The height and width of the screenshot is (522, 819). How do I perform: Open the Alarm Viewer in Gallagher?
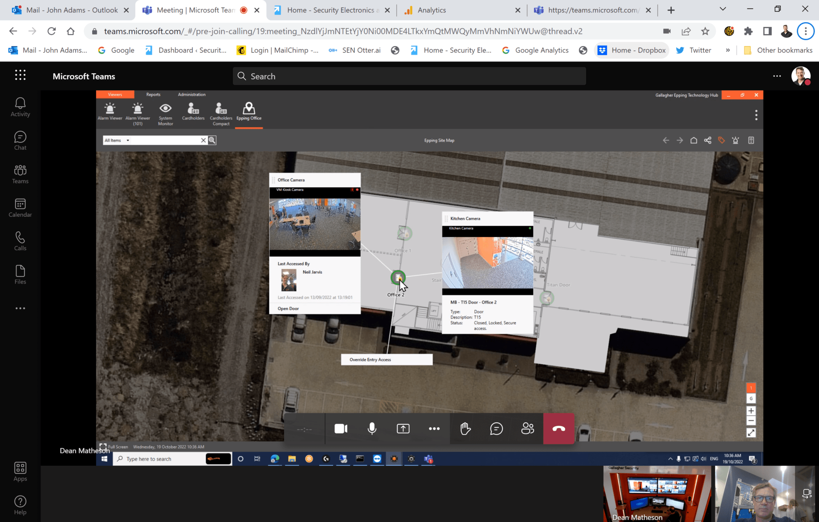point(110,112)
